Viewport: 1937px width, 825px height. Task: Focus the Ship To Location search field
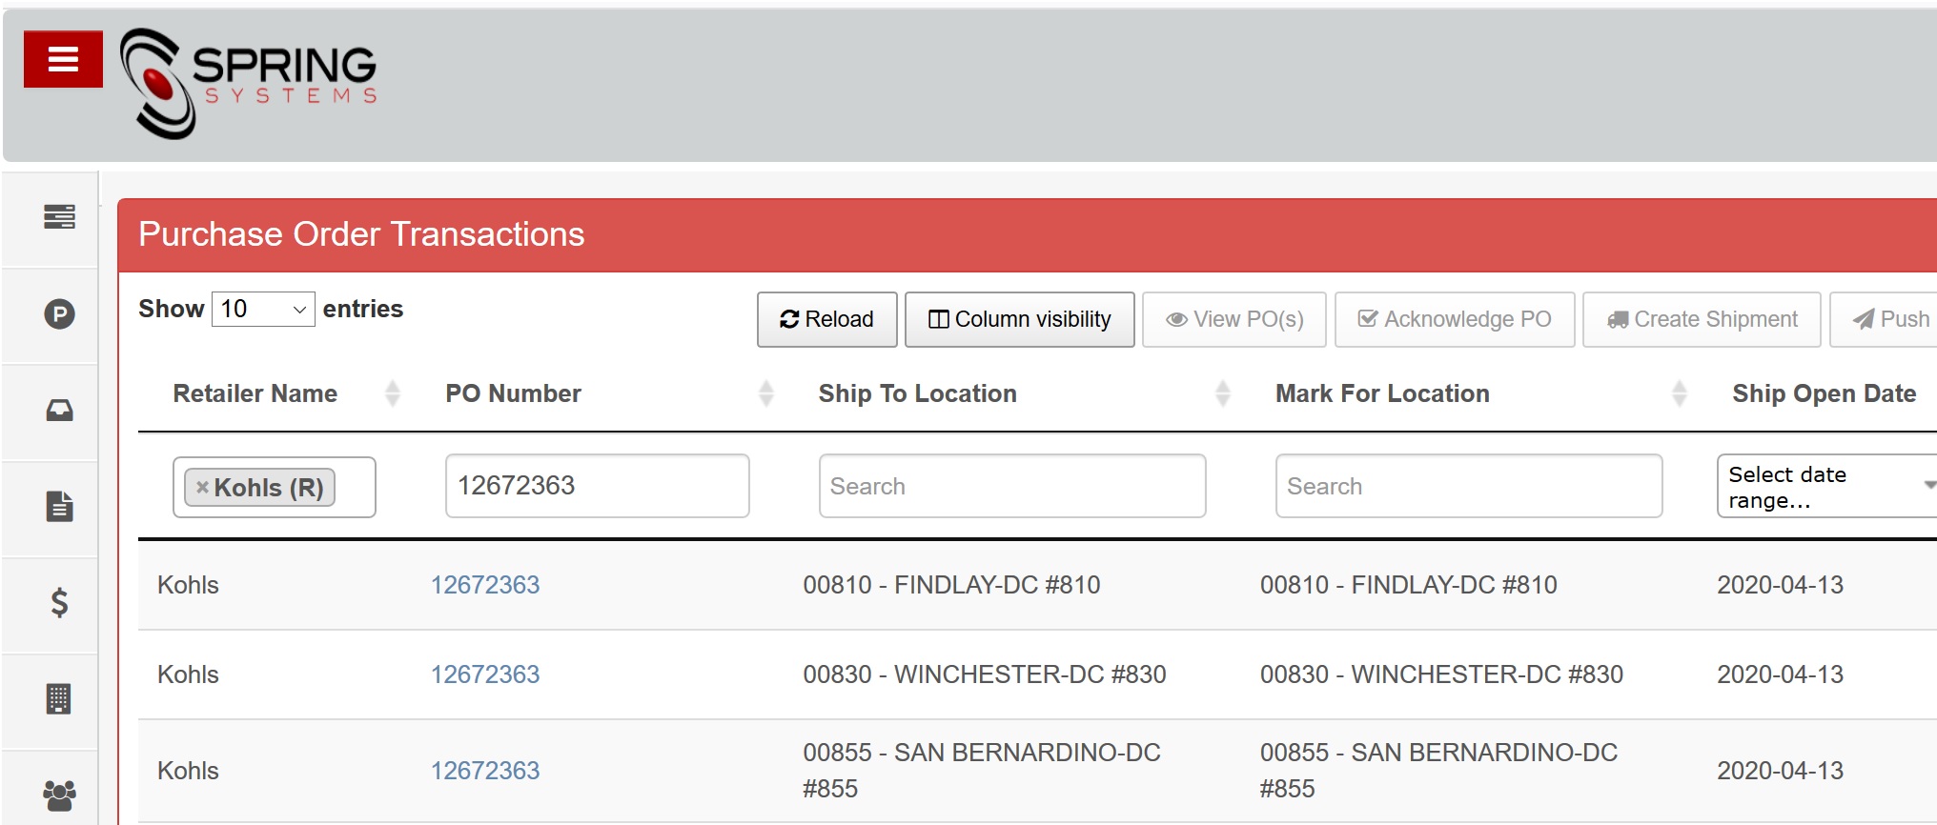(1011, 487)
